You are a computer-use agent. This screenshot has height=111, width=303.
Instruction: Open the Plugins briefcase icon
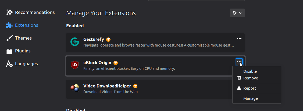(x=9, y=51)
